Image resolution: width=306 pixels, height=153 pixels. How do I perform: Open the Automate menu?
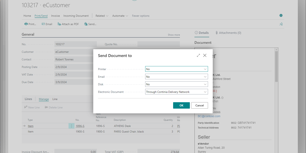point(120,16)
